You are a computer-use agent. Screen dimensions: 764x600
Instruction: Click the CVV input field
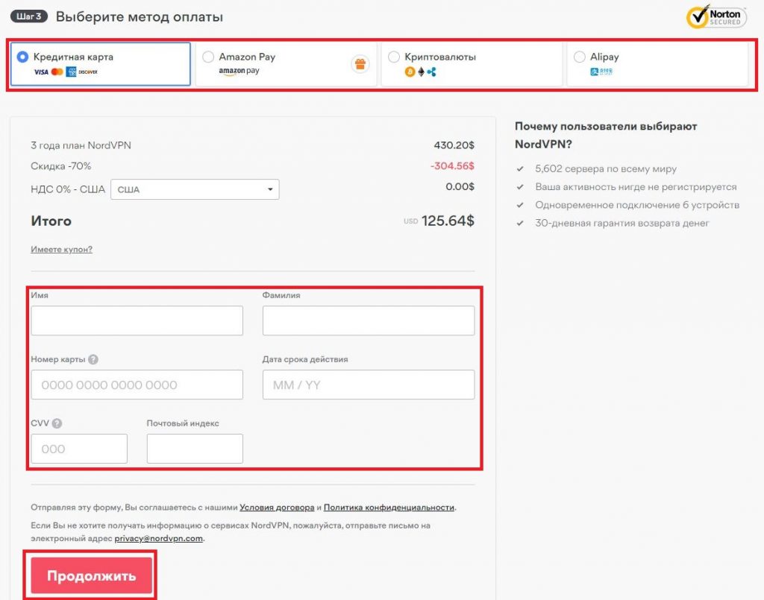79,449
